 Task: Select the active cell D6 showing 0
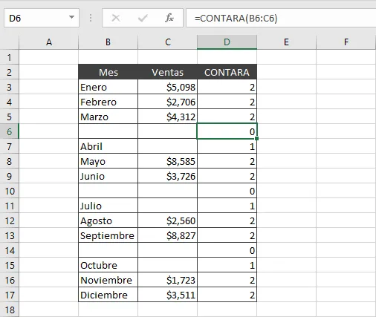click(x=227, y=131)
